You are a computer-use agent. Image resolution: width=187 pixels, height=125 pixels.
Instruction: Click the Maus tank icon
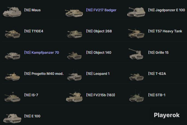coord(12,12)
